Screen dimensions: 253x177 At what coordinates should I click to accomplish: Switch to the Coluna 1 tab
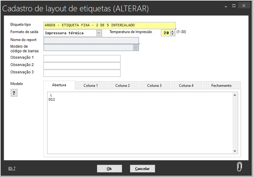click(91, 85)
